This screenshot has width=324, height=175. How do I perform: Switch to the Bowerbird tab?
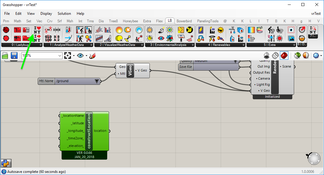(x=184, y=21)
